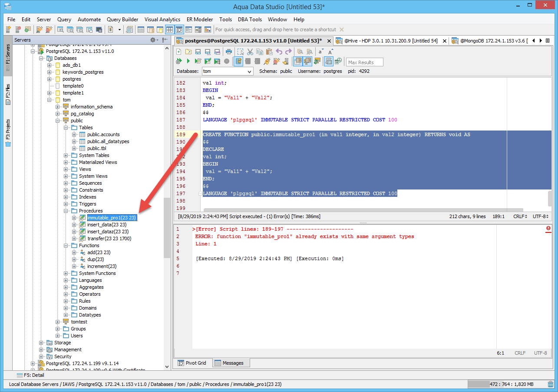Screen dimensions: 558x392
Task: Click the Save file icon in the editor toolbar
Action: point(198,52)
